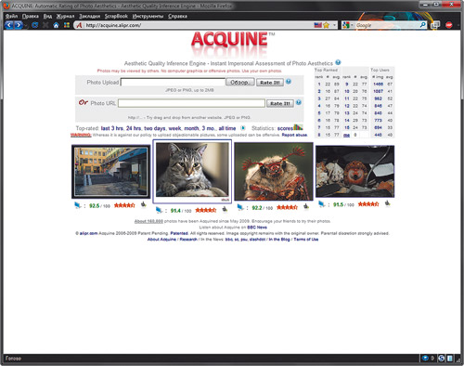Click the magnifier search icon in Google box
Screen dimensions: 464x366
(x=422, y=25)
